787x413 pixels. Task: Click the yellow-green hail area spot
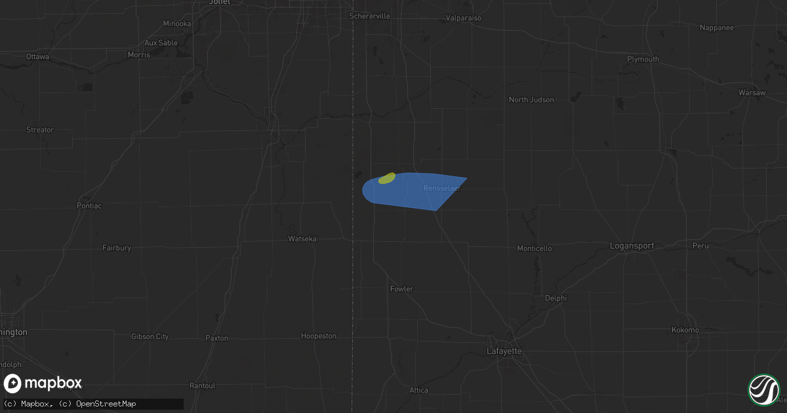pos(387,178)
